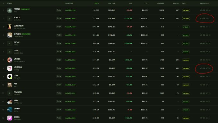This screenshot has width=218, height=123.
Task: Copy contract address for UNIFROG
Action: pyautogui.click(x=59, y=68)
